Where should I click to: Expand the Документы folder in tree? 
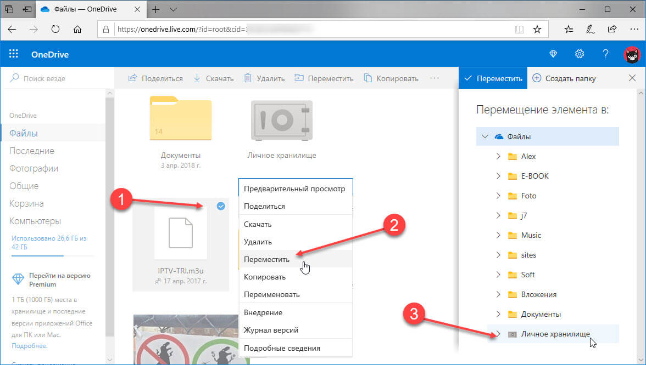[498, 314]
